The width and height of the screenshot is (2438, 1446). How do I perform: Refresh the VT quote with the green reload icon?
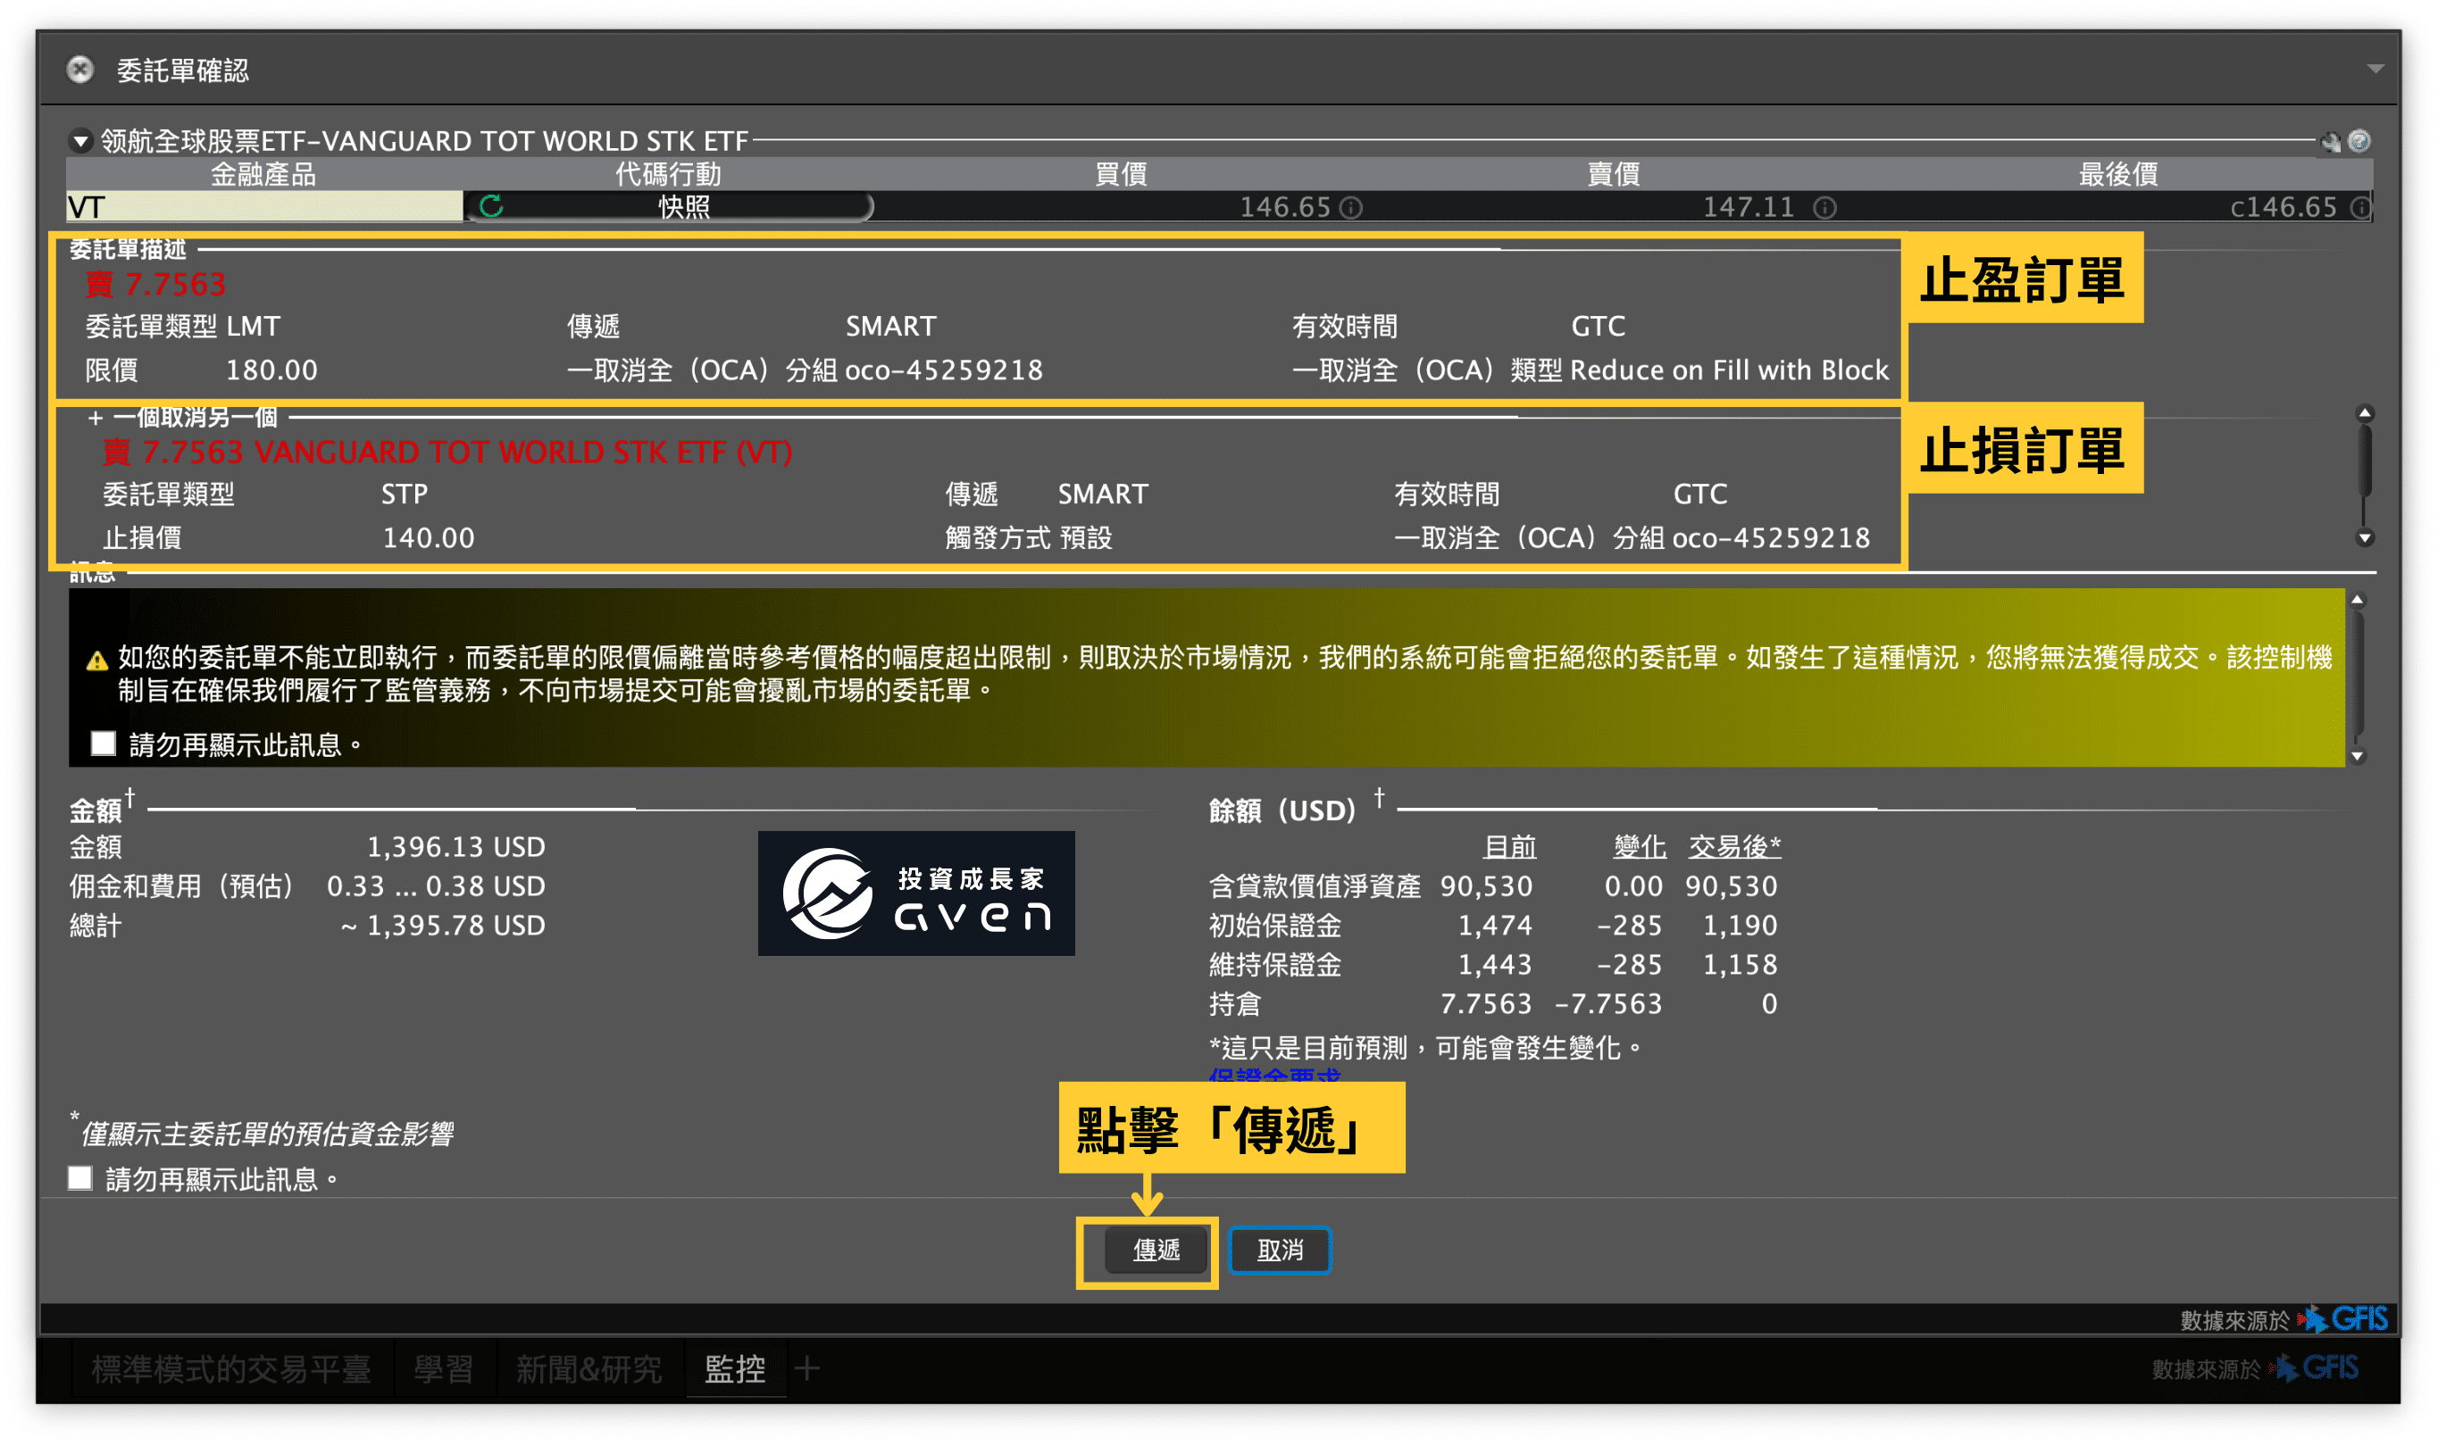pyautogui.click(x=492, y=206)
